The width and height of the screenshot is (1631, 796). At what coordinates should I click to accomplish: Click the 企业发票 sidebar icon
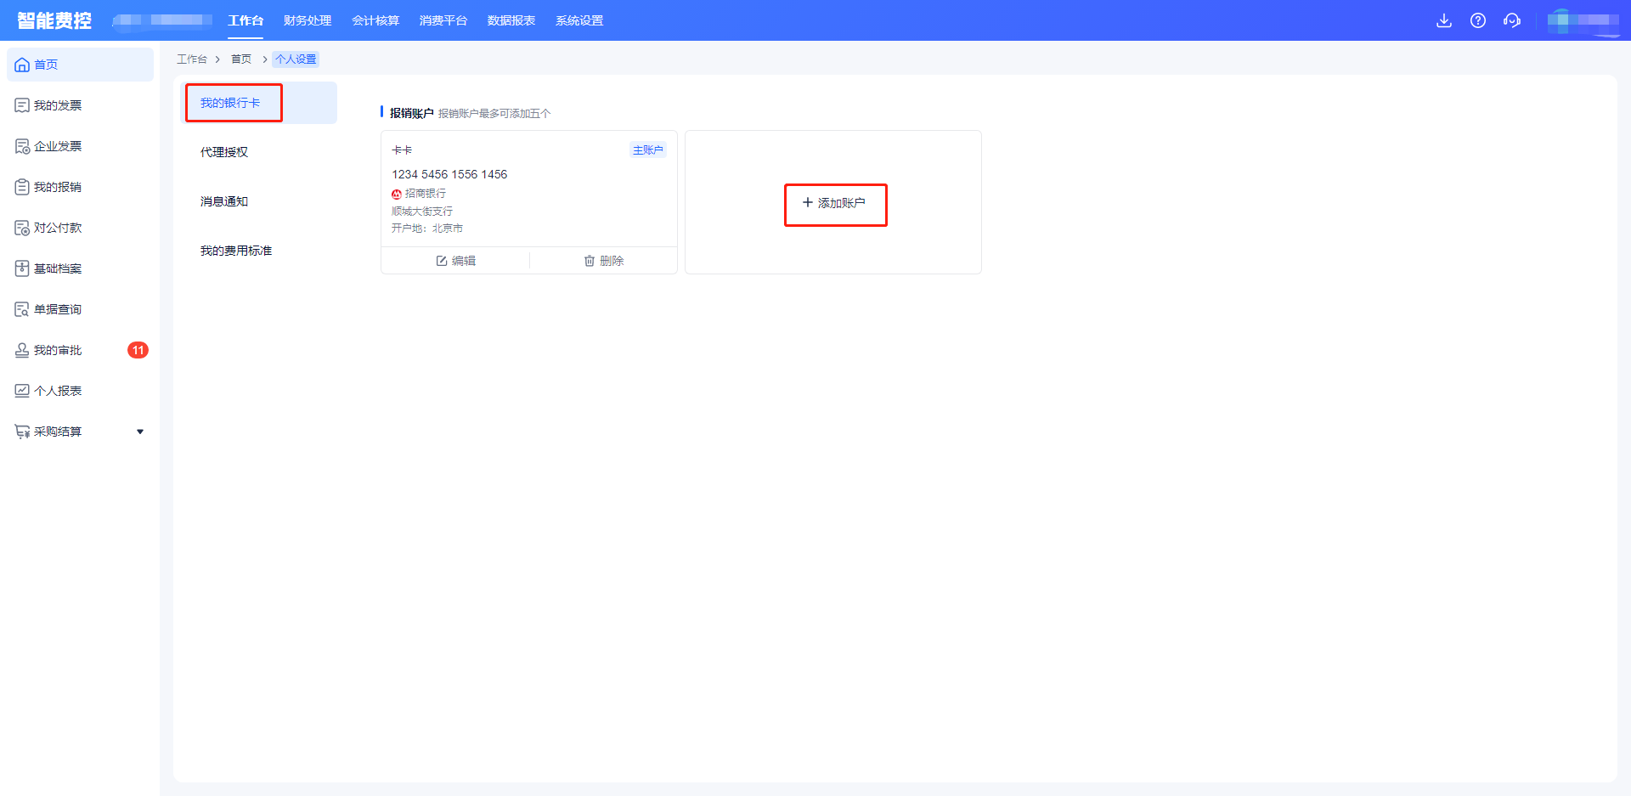pos(22,146)
